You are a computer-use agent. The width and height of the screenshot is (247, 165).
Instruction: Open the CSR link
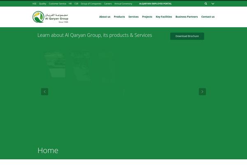[76, 4]
